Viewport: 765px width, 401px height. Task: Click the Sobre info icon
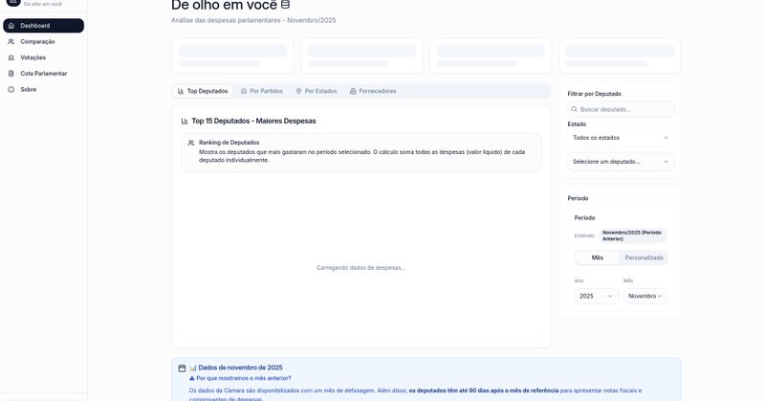[x=11, y=89]
